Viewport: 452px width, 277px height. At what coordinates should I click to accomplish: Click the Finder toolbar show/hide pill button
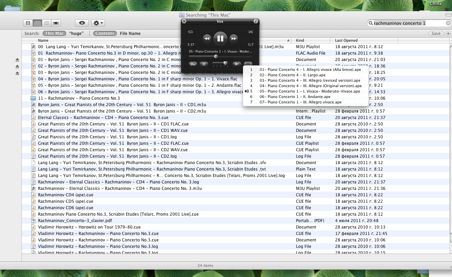pyautogui.click(x=448, y=15)
